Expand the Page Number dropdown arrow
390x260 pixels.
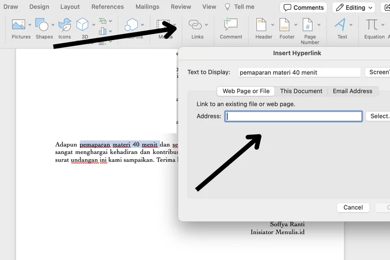pos(319,24)
